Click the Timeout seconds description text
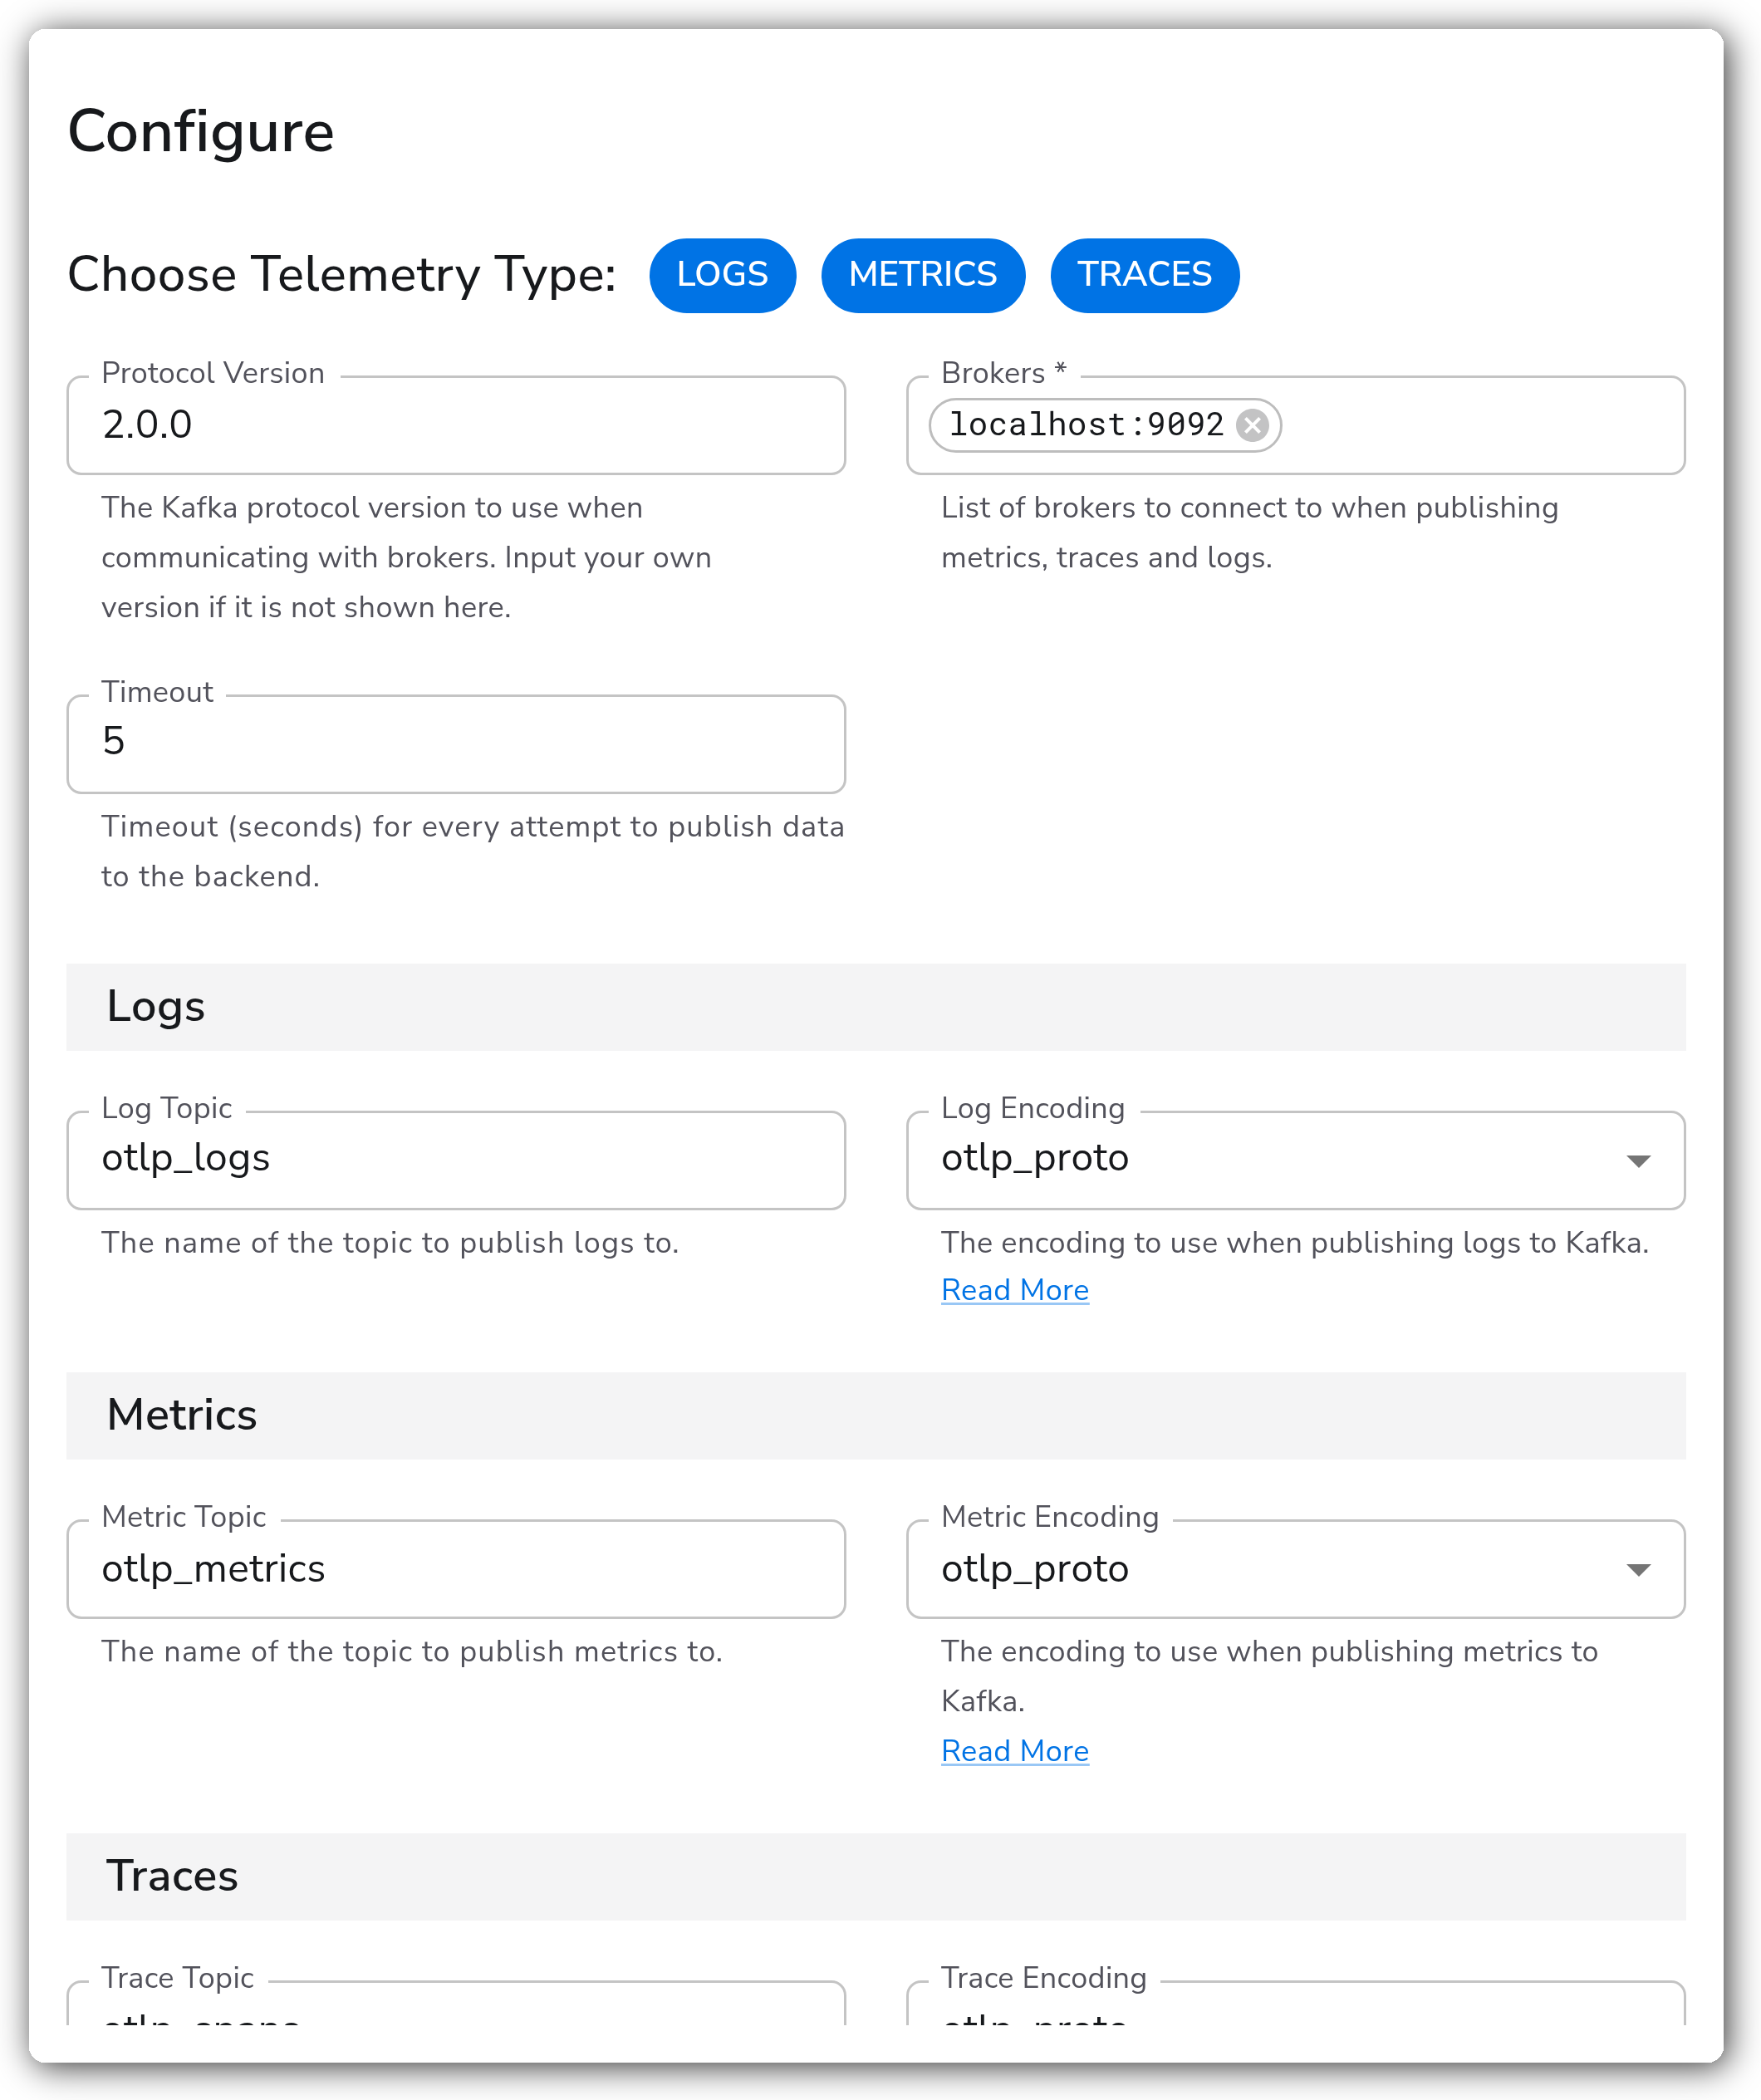The image size is (1761, 2100). coord(472,852)
